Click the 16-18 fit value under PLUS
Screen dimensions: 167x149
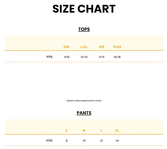click(117, 57)
